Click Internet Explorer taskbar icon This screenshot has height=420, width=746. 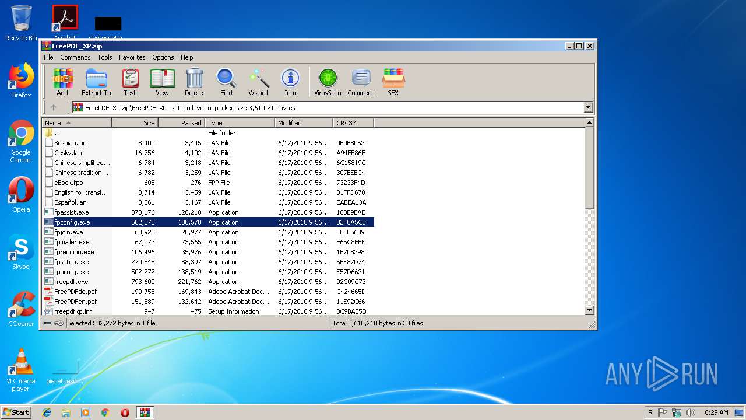pos(47,412)
